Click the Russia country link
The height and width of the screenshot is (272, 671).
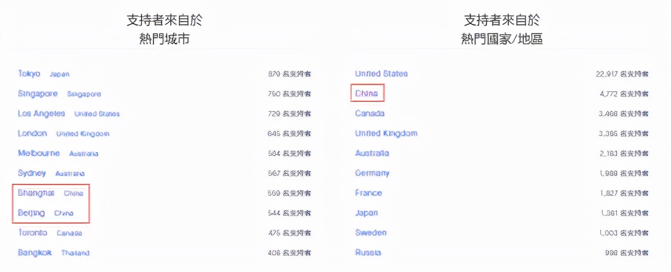[x=368, y=253]
